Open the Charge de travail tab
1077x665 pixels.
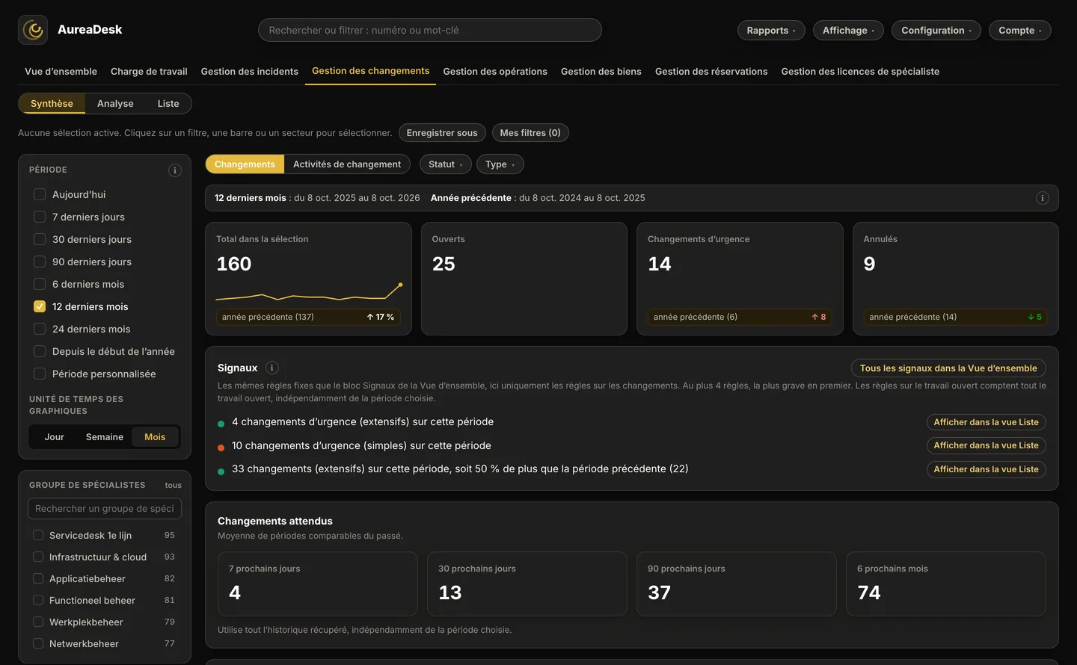tap(149, 72)
